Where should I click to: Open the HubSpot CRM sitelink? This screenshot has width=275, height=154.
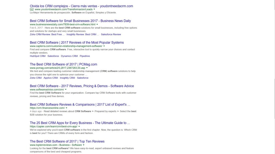38,56
